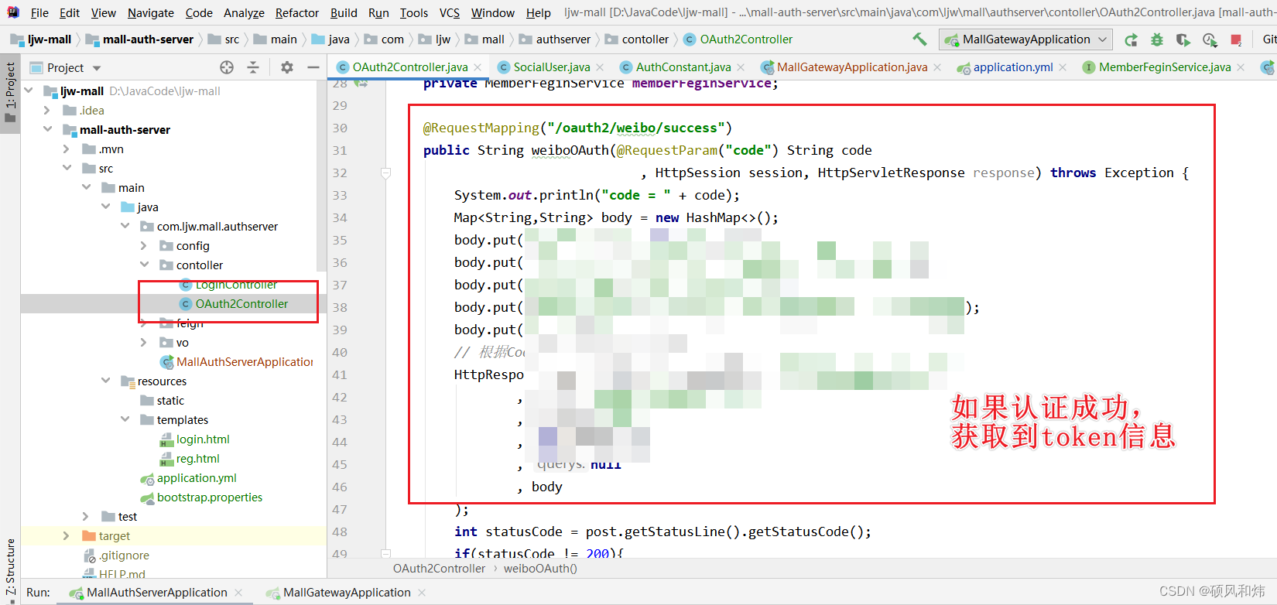Screen dimensions: 1277x605
Task: Select OAuth2Controller in project tree
Action: pyautogui.click(x=241, y=303)
